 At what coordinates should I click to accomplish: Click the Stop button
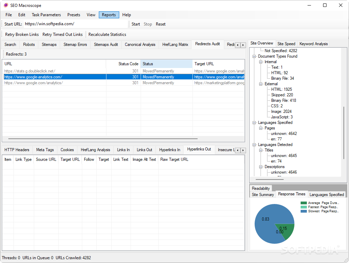148,24
